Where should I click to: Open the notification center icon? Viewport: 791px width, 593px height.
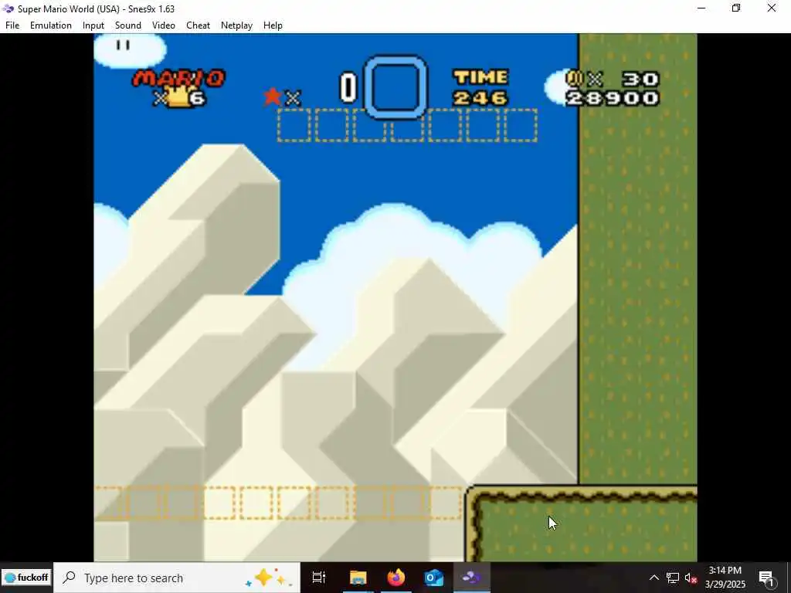(x=767, y=578)
